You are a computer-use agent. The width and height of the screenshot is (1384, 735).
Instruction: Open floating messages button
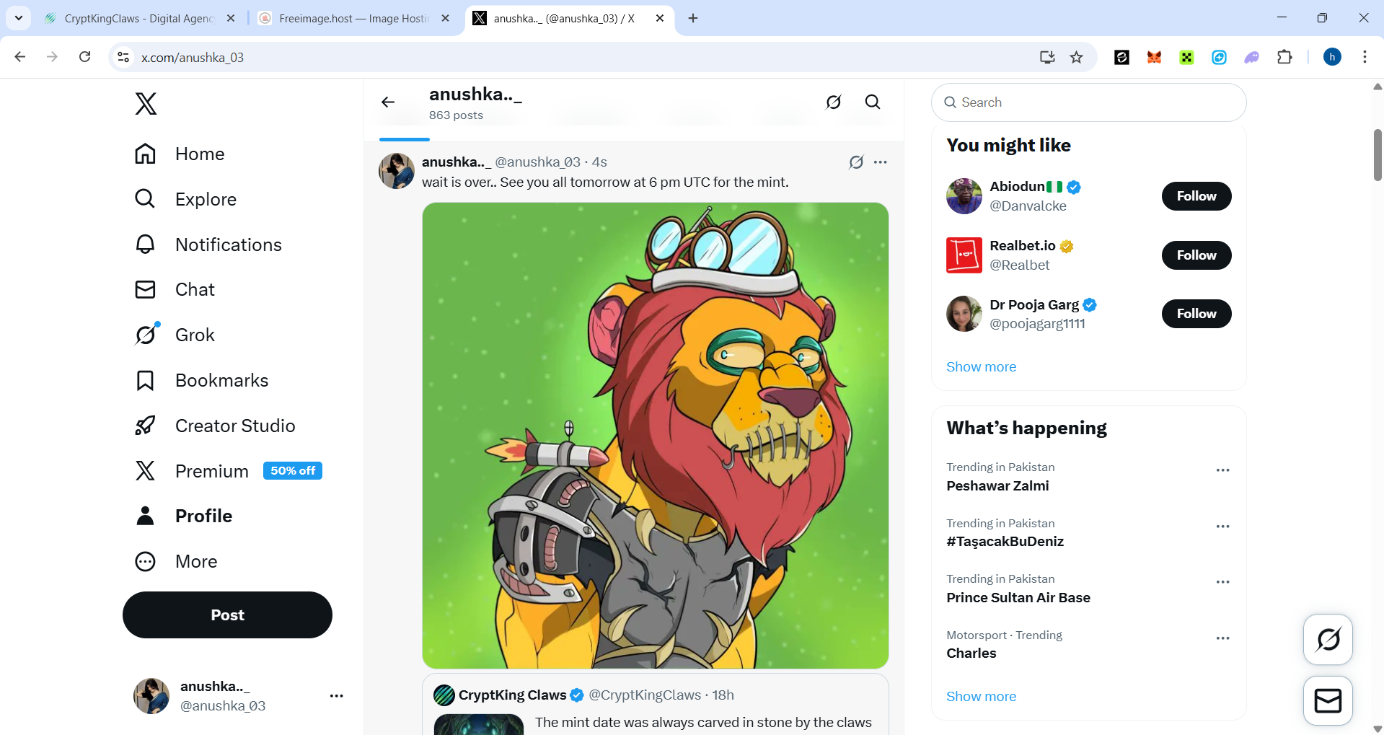[x=1328, y=701]
